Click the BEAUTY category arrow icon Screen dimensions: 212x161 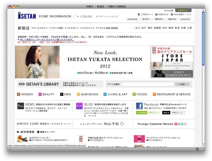point(40,94)
